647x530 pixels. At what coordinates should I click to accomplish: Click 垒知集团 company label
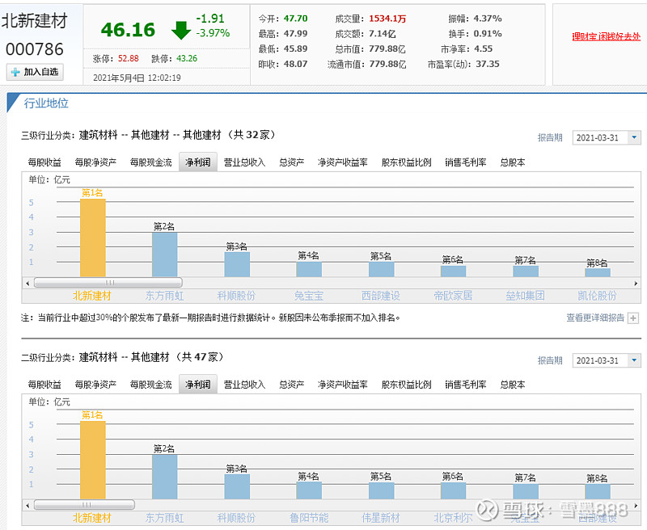[x=525, y=296]
